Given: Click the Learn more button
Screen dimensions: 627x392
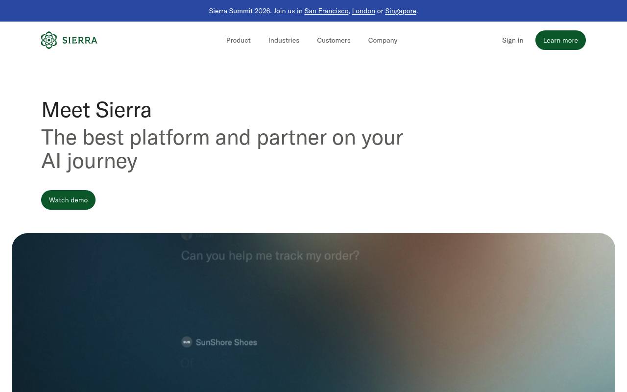Looking at the screenshot, I should pyautogui.click(x=560, y=40).
